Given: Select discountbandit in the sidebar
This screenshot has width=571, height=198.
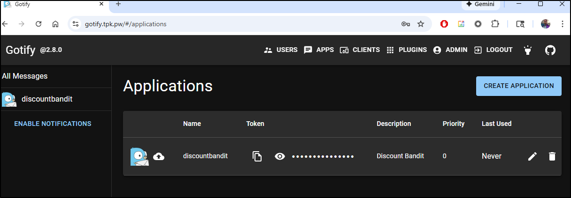Looking at the screenshot, I should tap(46, 99).
